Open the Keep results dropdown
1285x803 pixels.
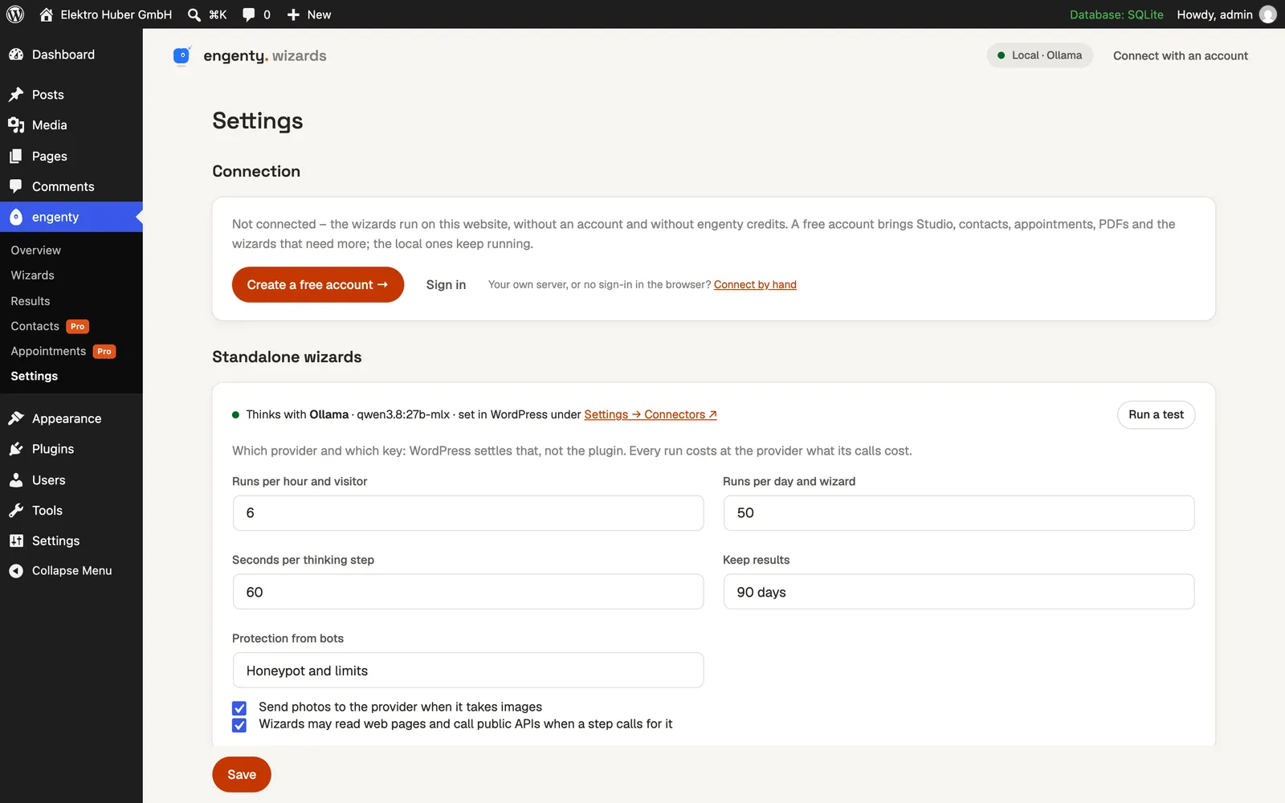pos(959,592)
